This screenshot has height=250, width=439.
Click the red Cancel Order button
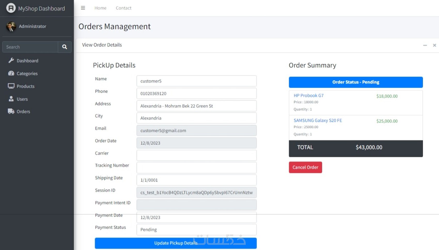pos(305,167)
